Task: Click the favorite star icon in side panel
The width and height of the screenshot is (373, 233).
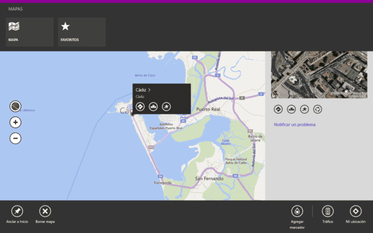Action: [x=305, y=109]
